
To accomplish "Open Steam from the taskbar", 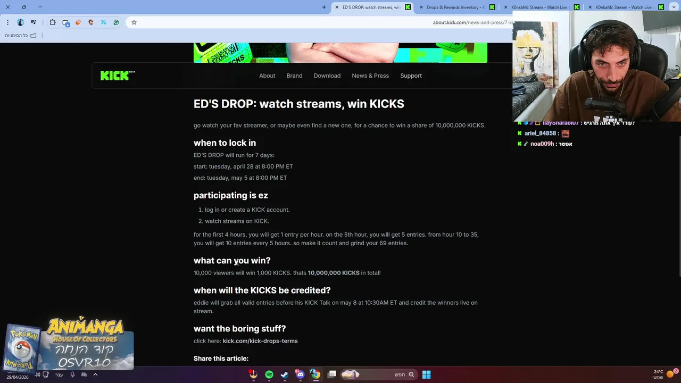I will [285, 374].
